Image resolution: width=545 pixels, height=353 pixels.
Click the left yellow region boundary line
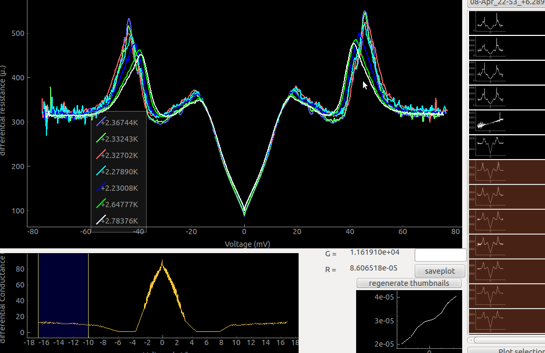[38, 295]
